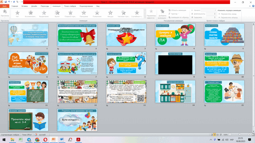Select slide 9 Руханка вправа thumbnail
The width and height of the screenshot is (255, 143).
tap(175, 63)
